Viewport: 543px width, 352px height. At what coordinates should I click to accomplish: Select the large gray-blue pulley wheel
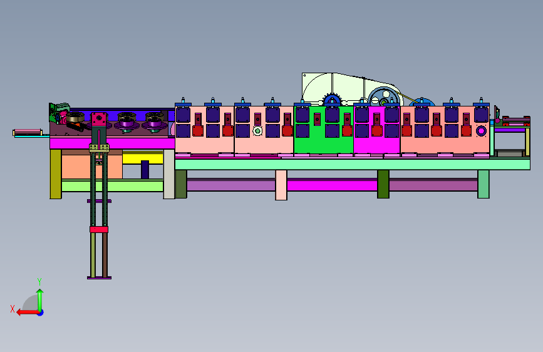pos(383,96)
